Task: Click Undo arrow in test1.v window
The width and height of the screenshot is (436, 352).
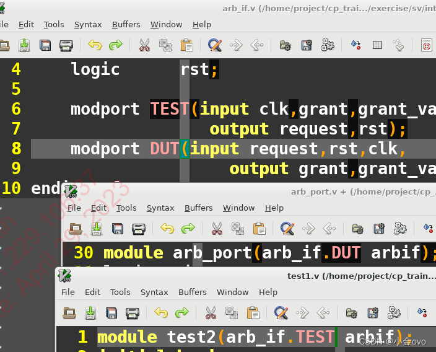Action: (161, 313)
